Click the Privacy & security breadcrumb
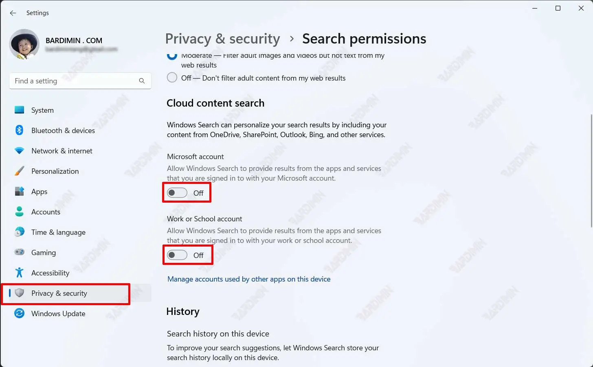Viewport: 593px width, 367px height. tap(222, 39)
